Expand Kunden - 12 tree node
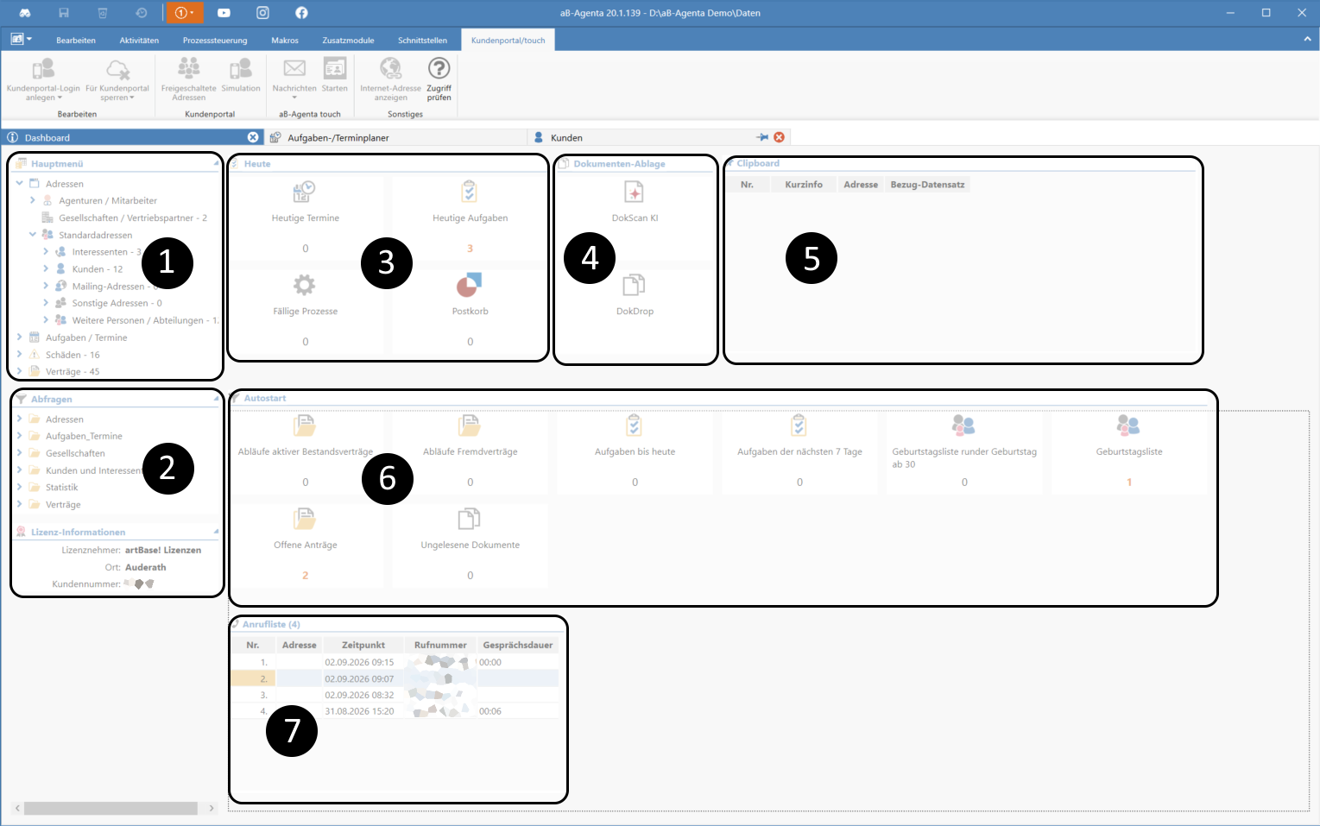1320x826 pixels. [x=46, y=268]
